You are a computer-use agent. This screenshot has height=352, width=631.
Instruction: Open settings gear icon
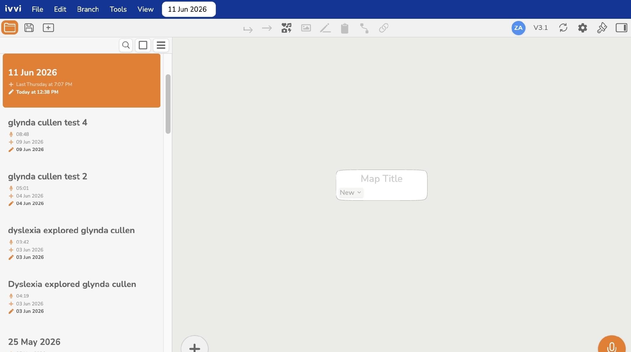click(x=583, y=28)
